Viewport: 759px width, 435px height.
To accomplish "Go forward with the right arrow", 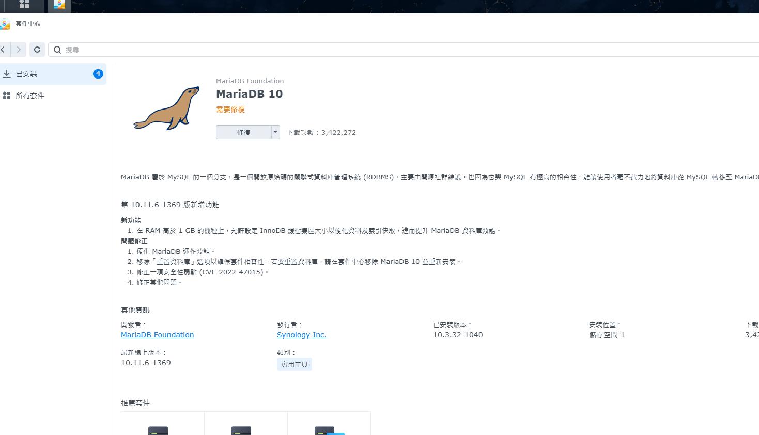I will [x=19, y=50].
